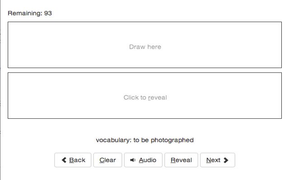Click the number 93 in Remaining counter
289x180 pixels.
tap(48, 13)
